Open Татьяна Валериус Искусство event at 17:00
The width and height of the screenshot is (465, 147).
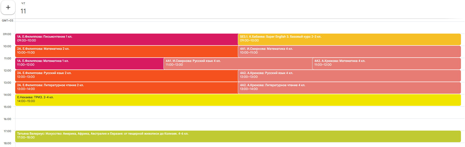(238, 136)
